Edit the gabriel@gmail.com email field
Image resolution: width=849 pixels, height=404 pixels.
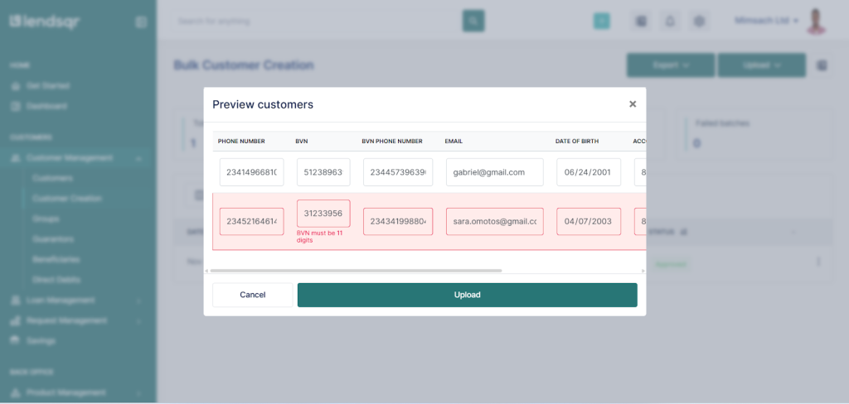494,172
